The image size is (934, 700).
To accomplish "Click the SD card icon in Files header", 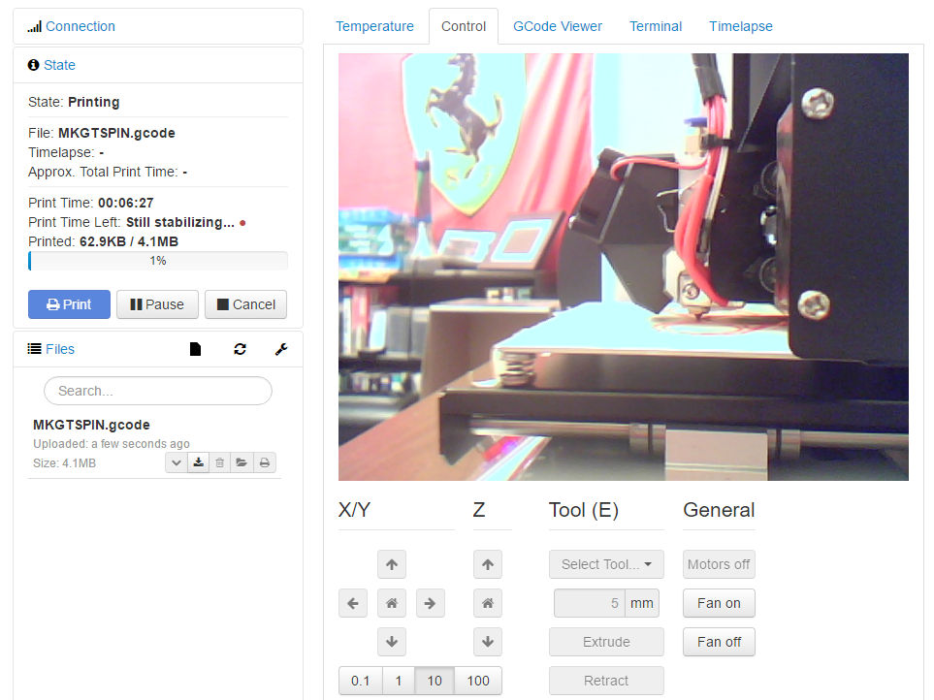I will [x=195, y=349].
